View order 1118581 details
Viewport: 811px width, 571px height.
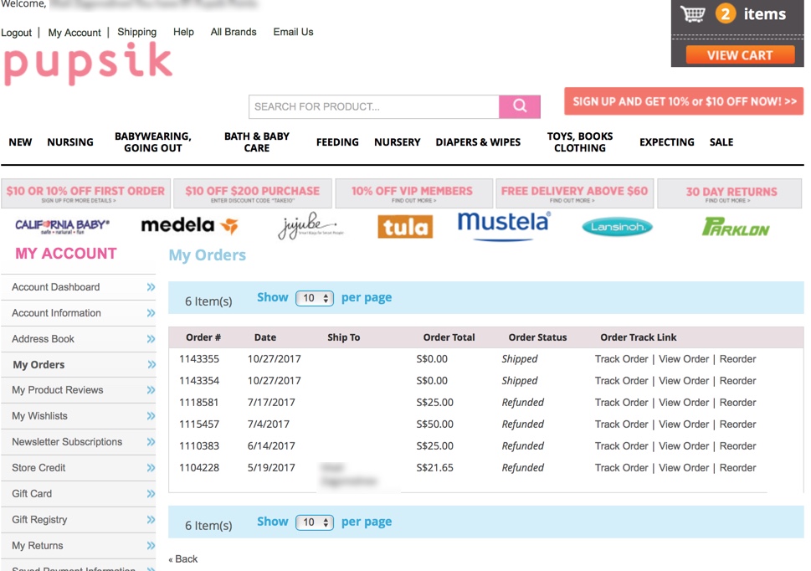pyautogui.click(x=683, y=403)
